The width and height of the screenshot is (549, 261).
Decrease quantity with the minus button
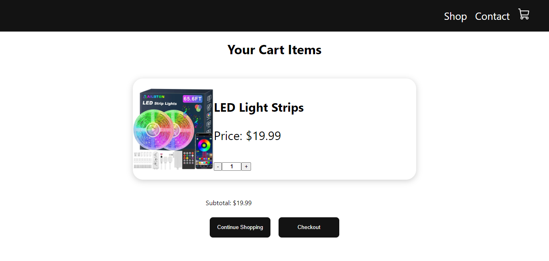pos(218,166)
